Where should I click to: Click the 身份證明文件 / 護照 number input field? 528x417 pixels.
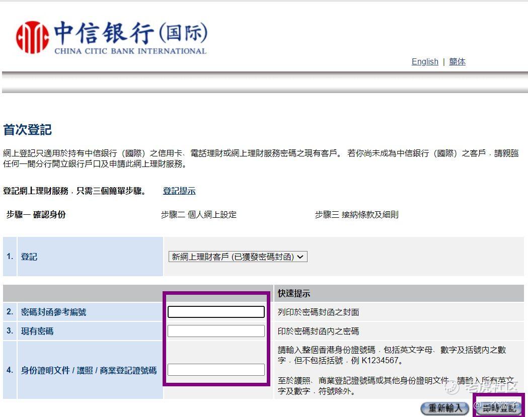(x=216, y=370)
